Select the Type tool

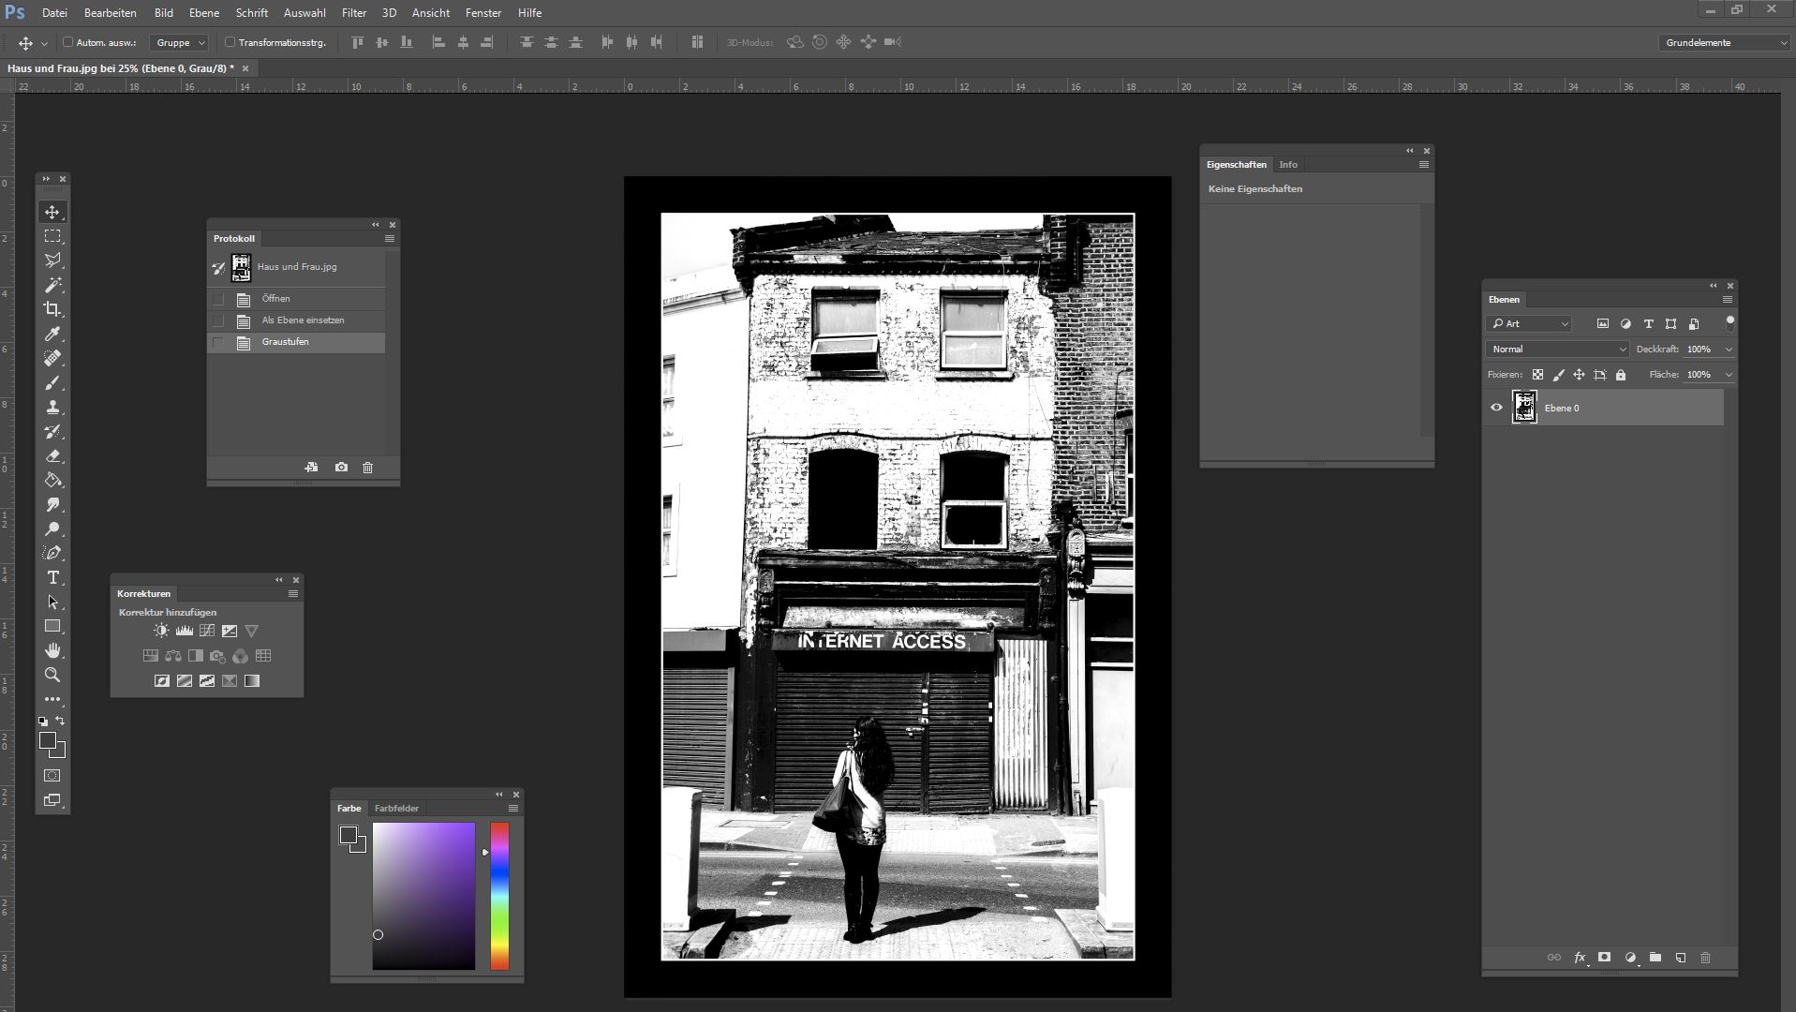[52, 577]
